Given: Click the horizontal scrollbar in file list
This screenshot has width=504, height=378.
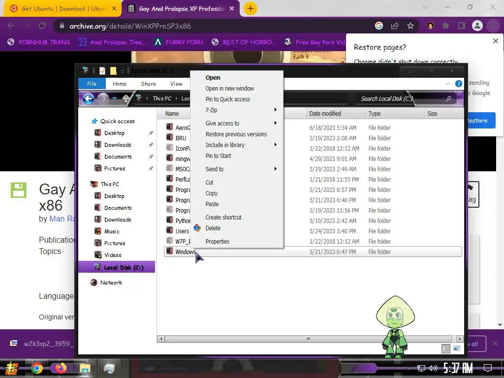Looking at the screenshot, I should point(308,339).
